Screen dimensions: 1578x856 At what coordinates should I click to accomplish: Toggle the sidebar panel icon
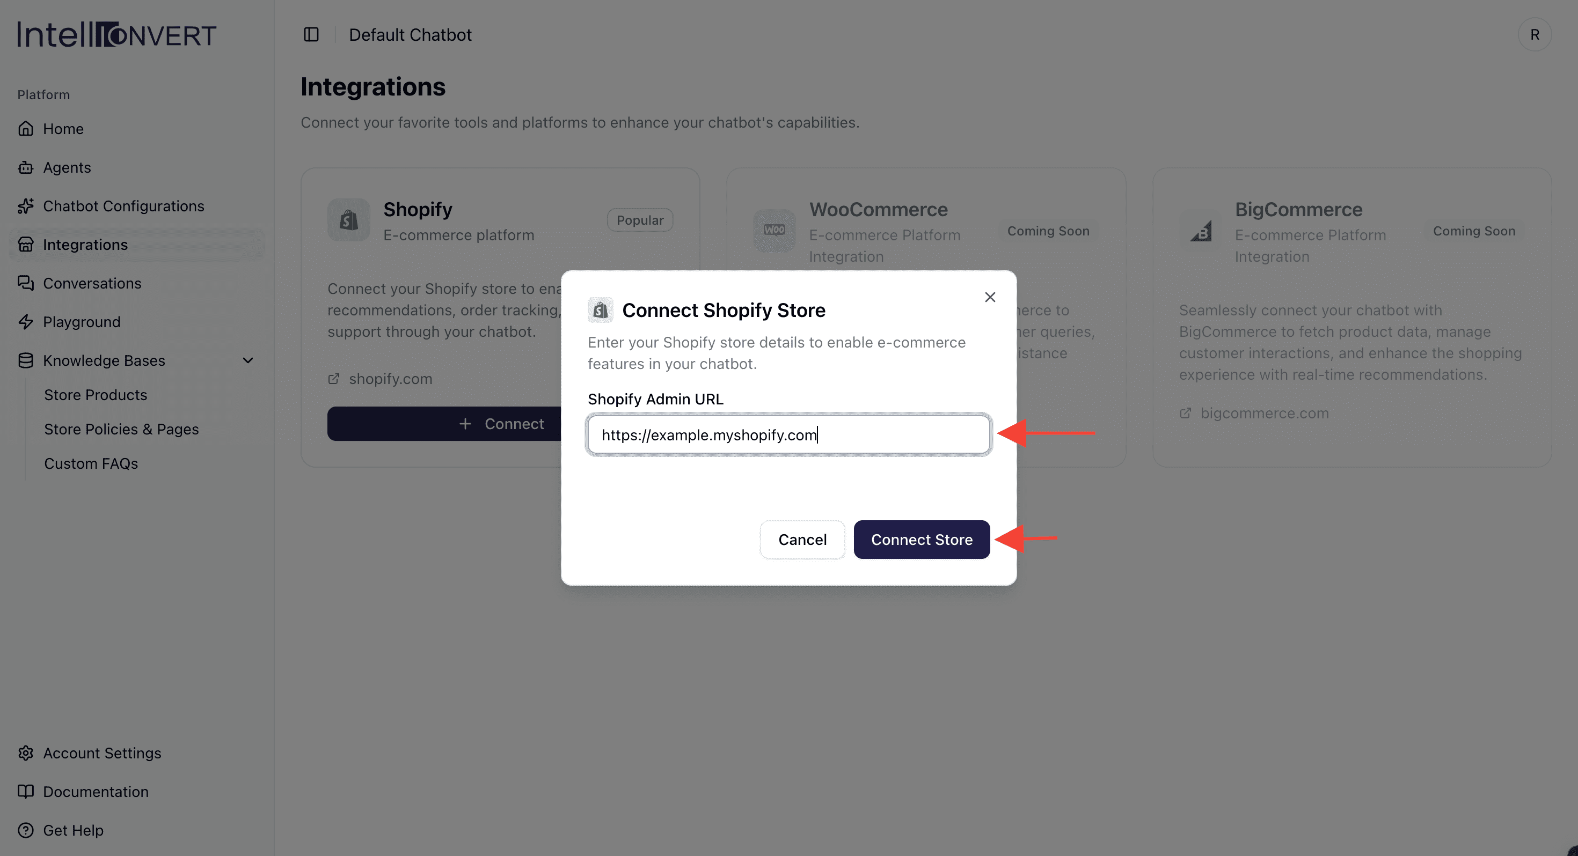tap(311, 34)
